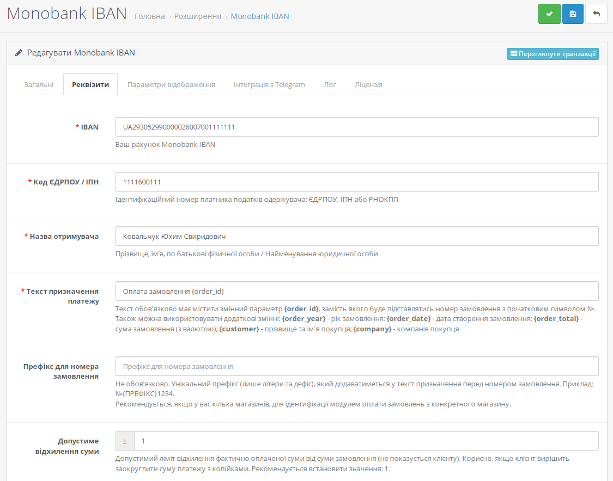The height and width of the screenshot is (481, 613).
Task: Click hint text Ваш рахунок Monobank IBAN
Action: pos(165,144)
